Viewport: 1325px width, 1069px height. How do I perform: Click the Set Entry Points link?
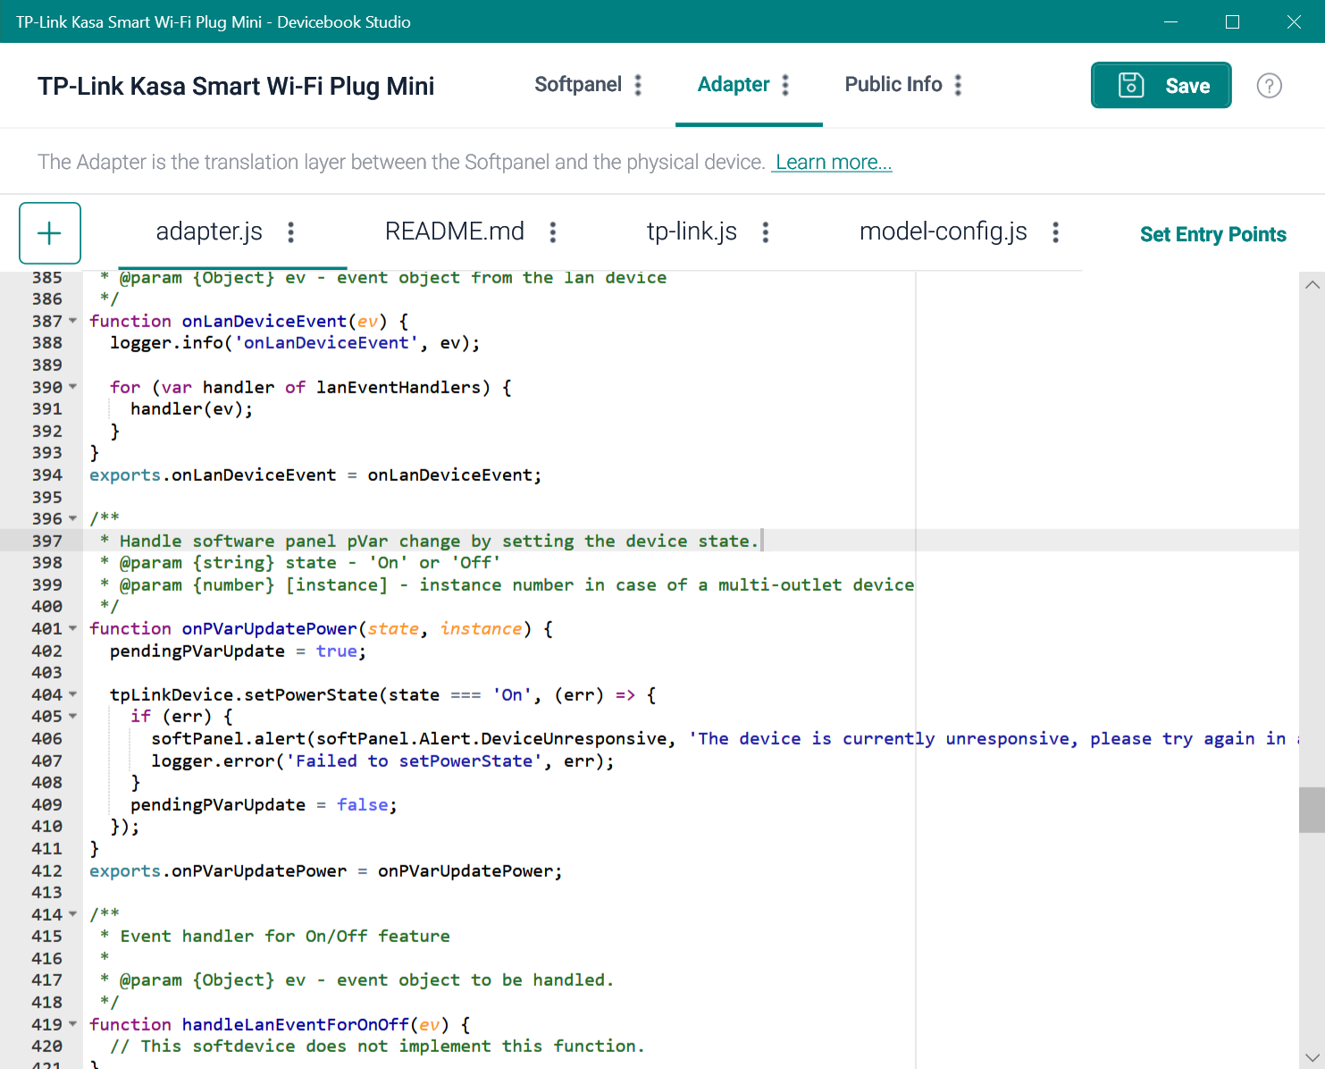tap(1213, 234)
